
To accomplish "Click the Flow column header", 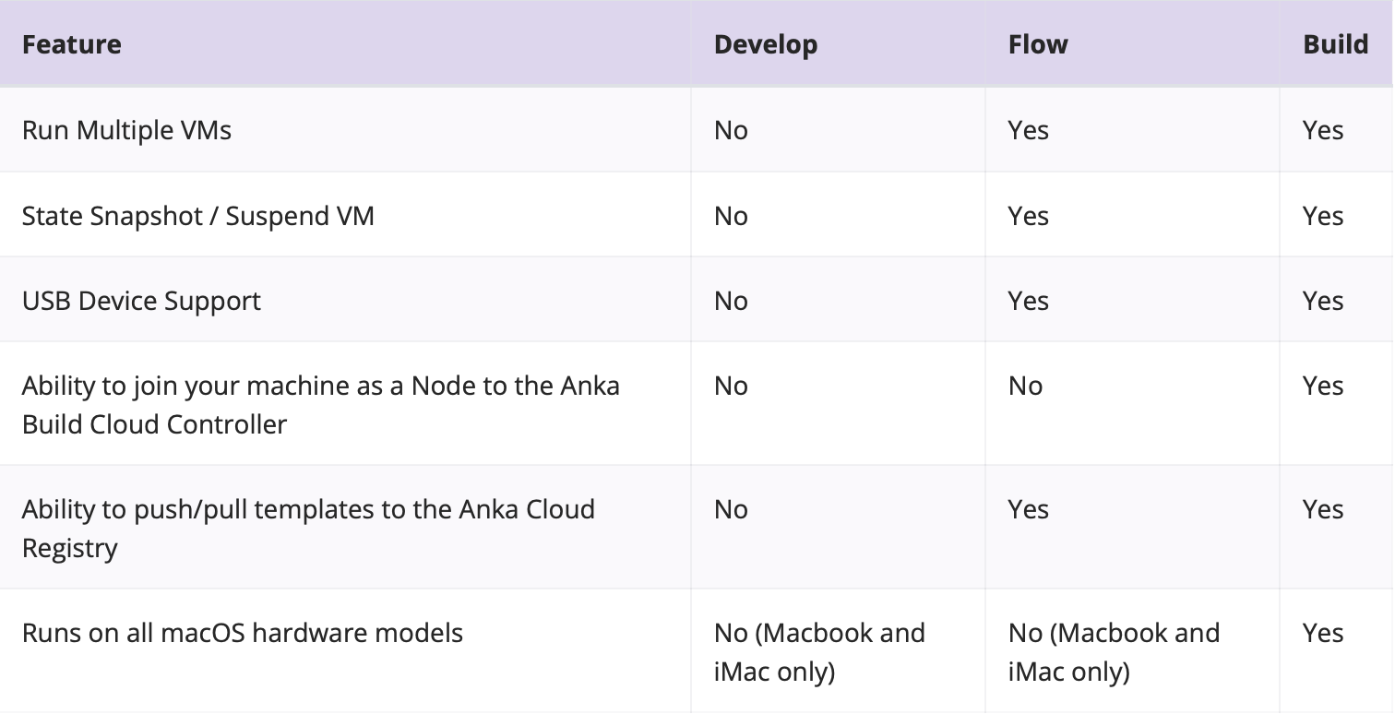I will (x=1038, y=44).
